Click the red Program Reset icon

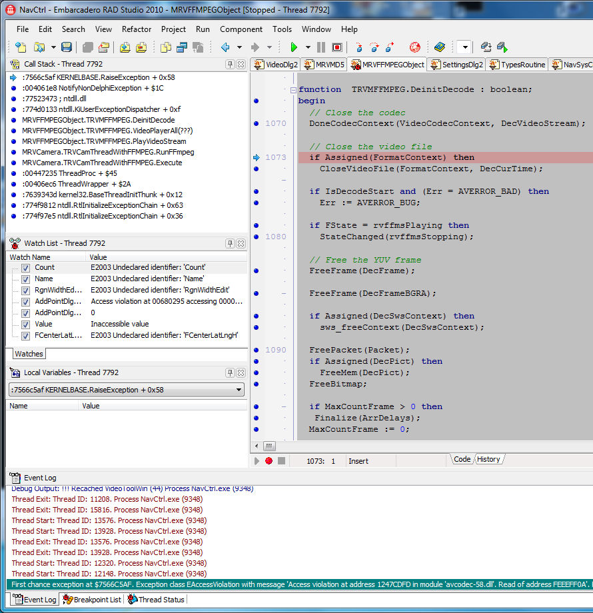point(337,47)
